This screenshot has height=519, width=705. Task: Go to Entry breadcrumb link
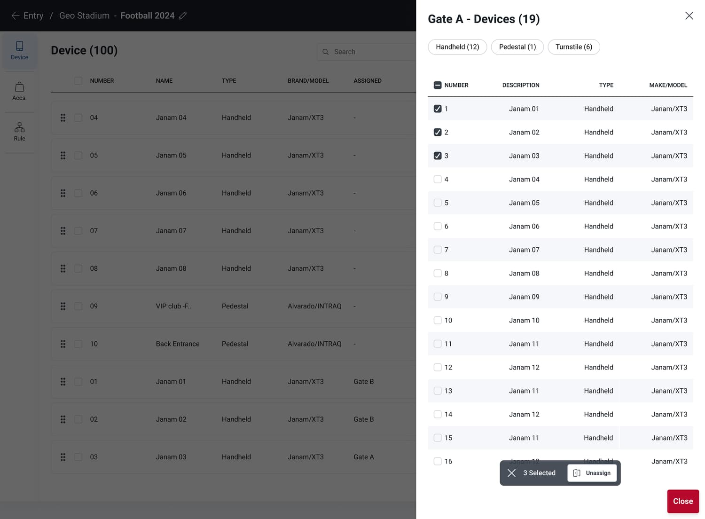(33, 16)
